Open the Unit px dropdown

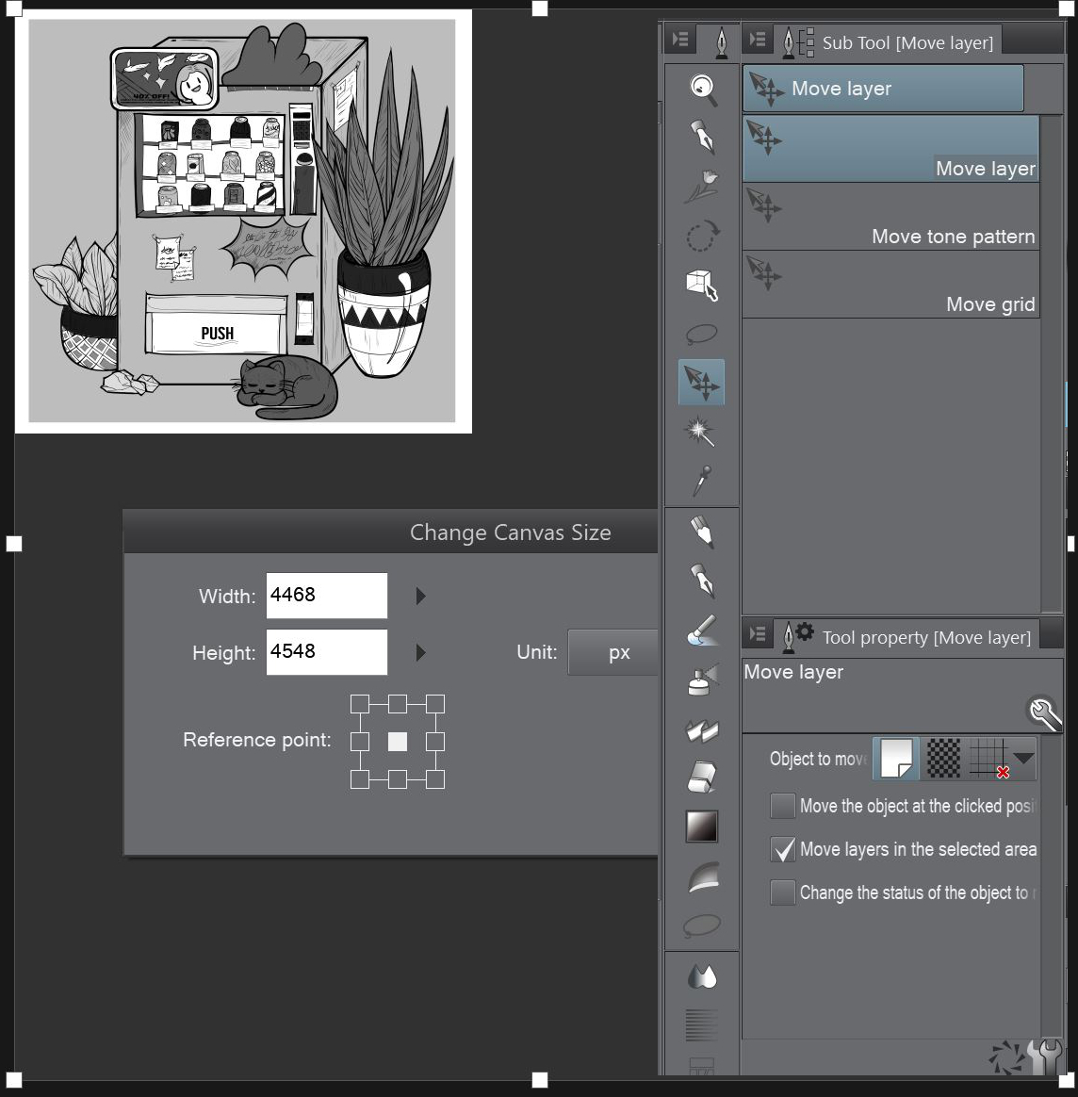(612, 652)
